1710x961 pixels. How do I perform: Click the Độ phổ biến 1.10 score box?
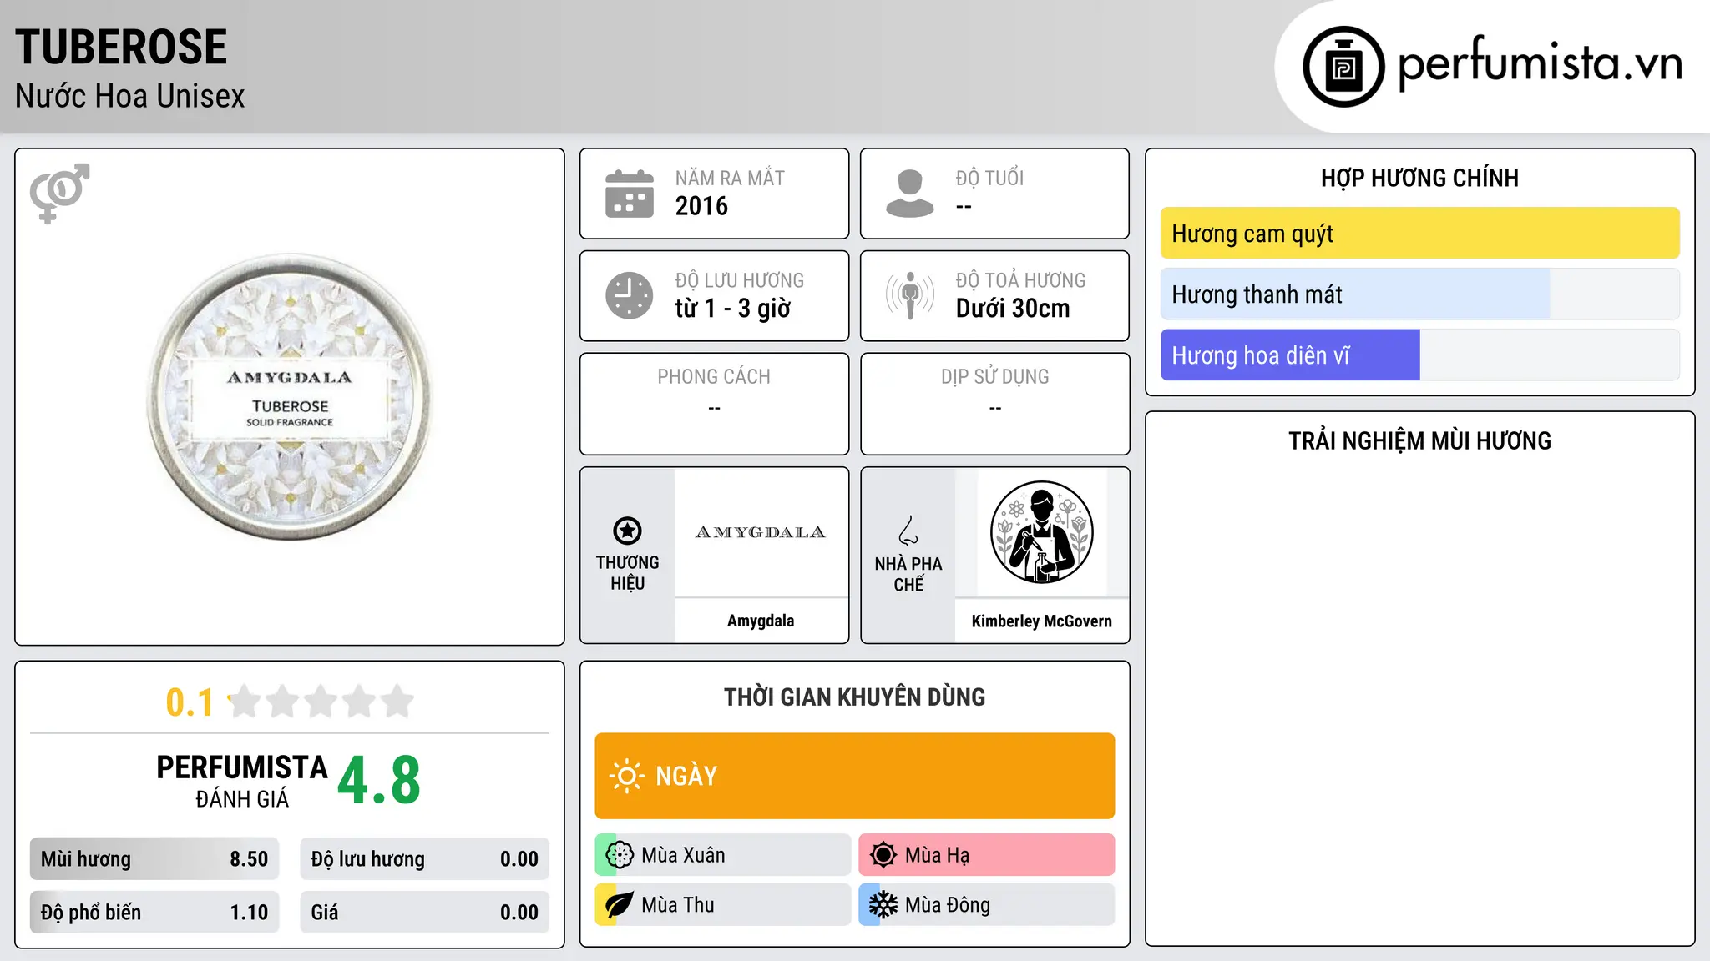click(x=154, y=913)
